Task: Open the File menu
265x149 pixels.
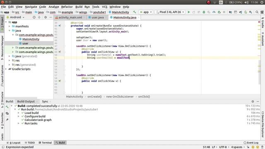Action: point(3,7)
